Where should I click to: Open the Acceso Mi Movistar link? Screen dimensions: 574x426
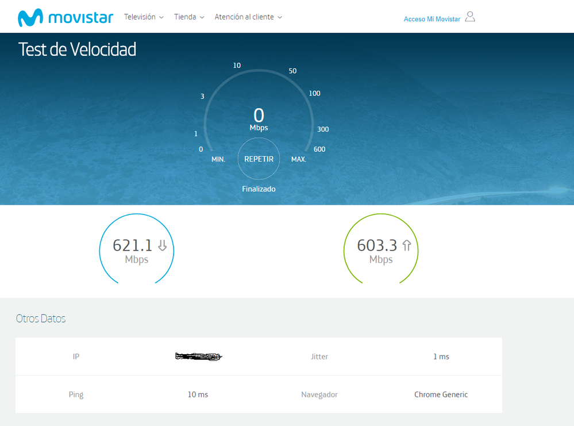(x=432, y=19)
